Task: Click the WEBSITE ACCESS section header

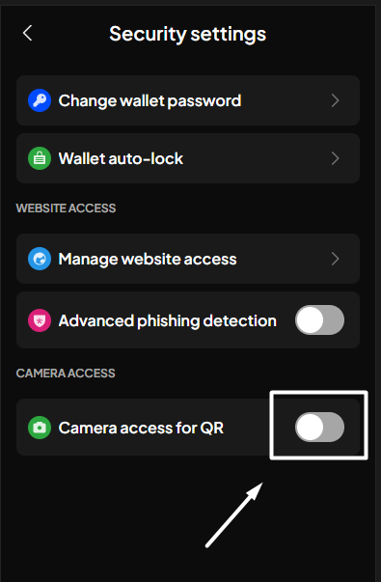Action: (x=66, y=208)
